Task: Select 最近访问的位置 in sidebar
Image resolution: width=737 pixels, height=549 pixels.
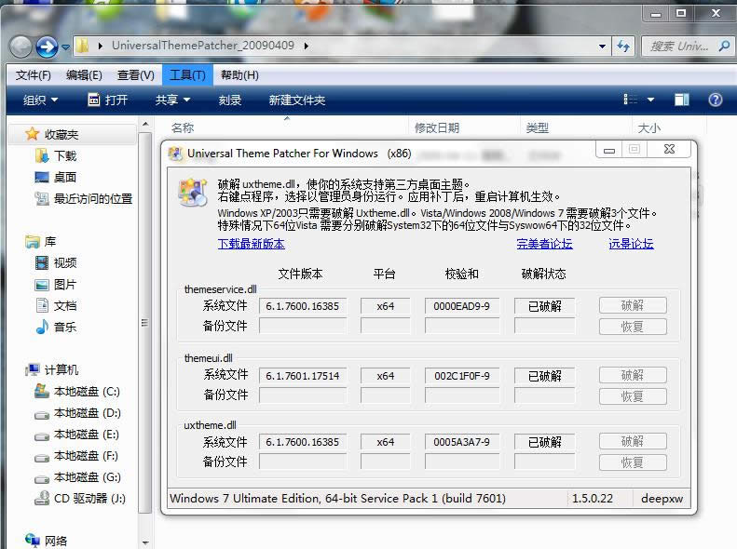Action: pyautogui.click(x=92, y=198)
